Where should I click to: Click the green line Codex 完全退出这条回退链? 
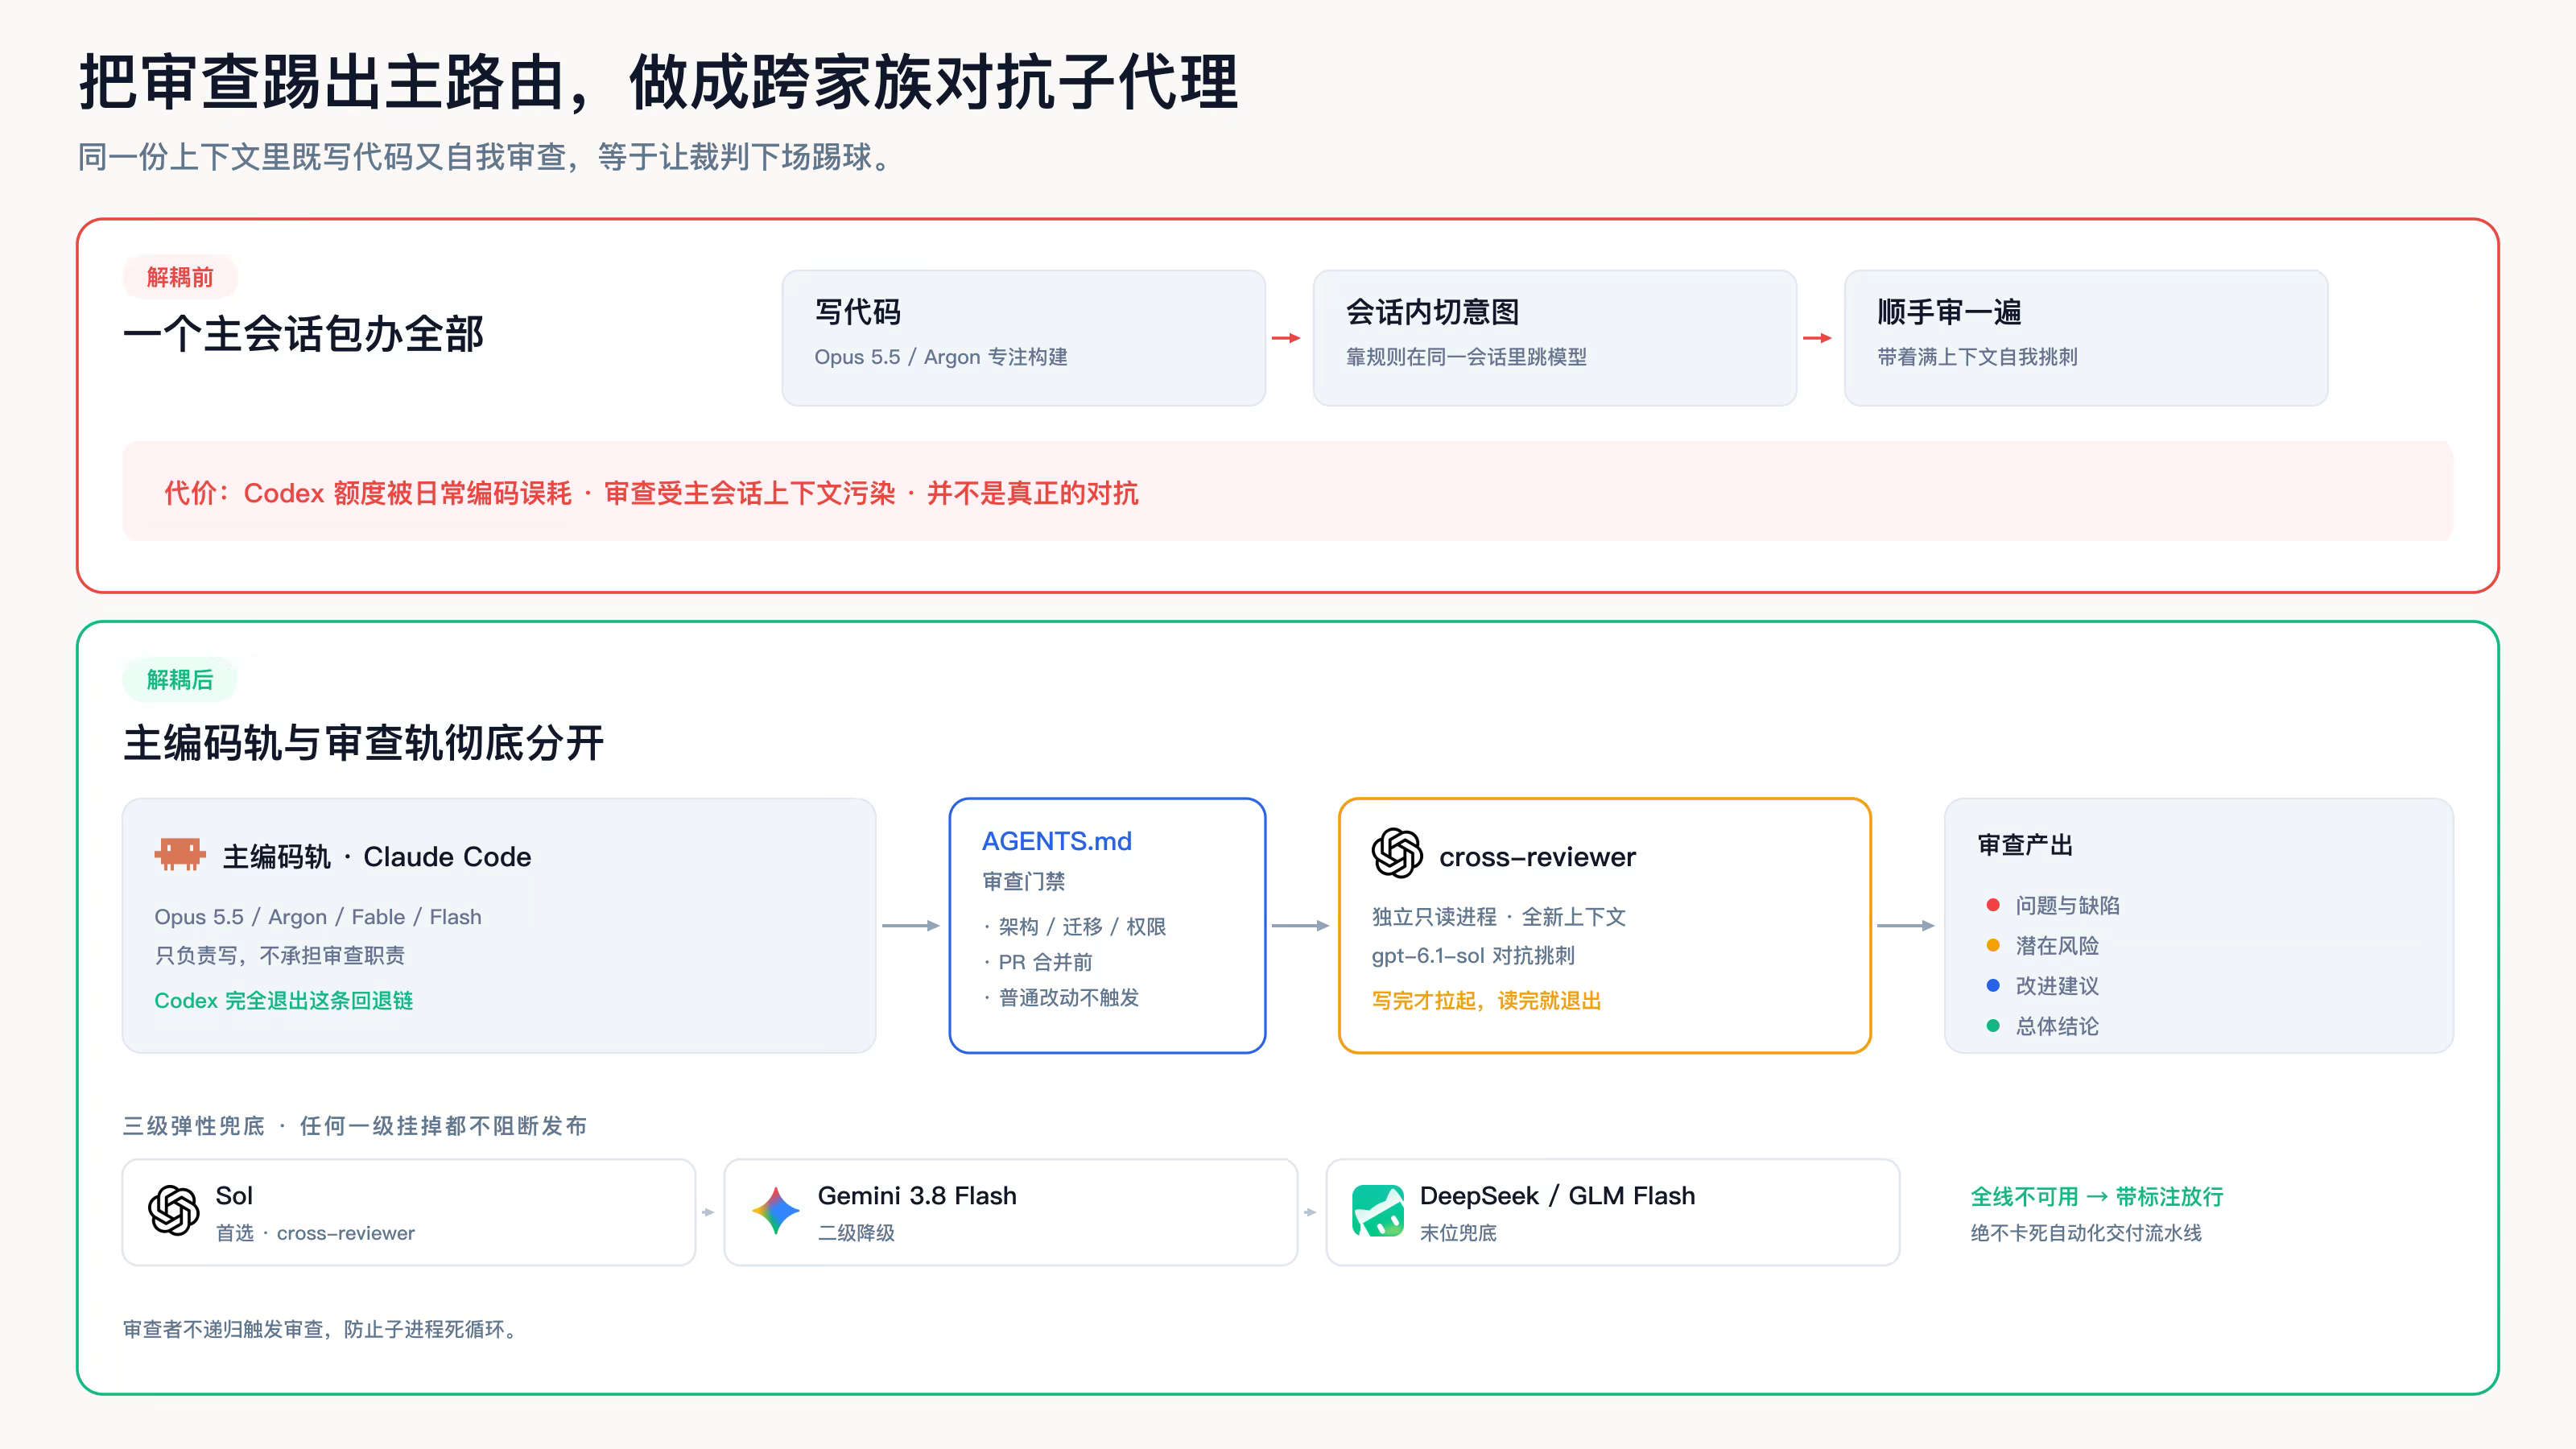[x=283, y=1000]
